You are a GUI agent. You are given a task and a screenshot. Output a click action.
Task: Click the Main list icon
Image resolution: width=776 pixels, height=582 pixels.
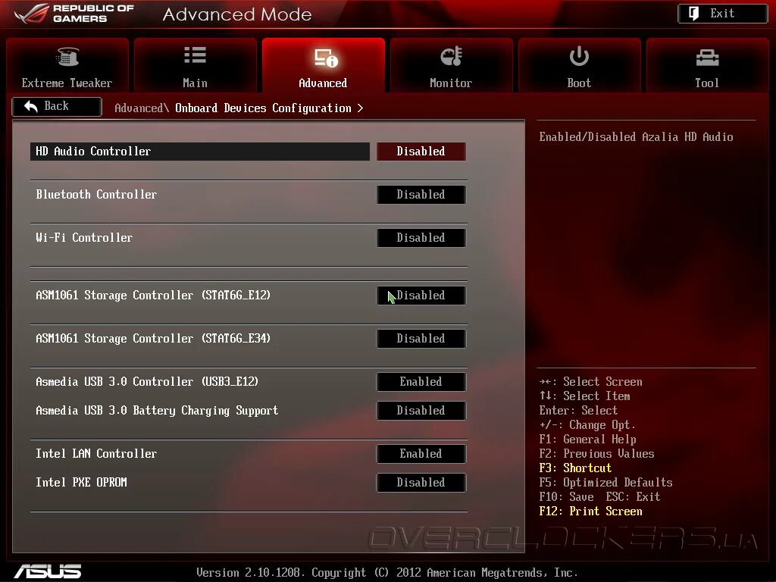(x=195, y=55)
